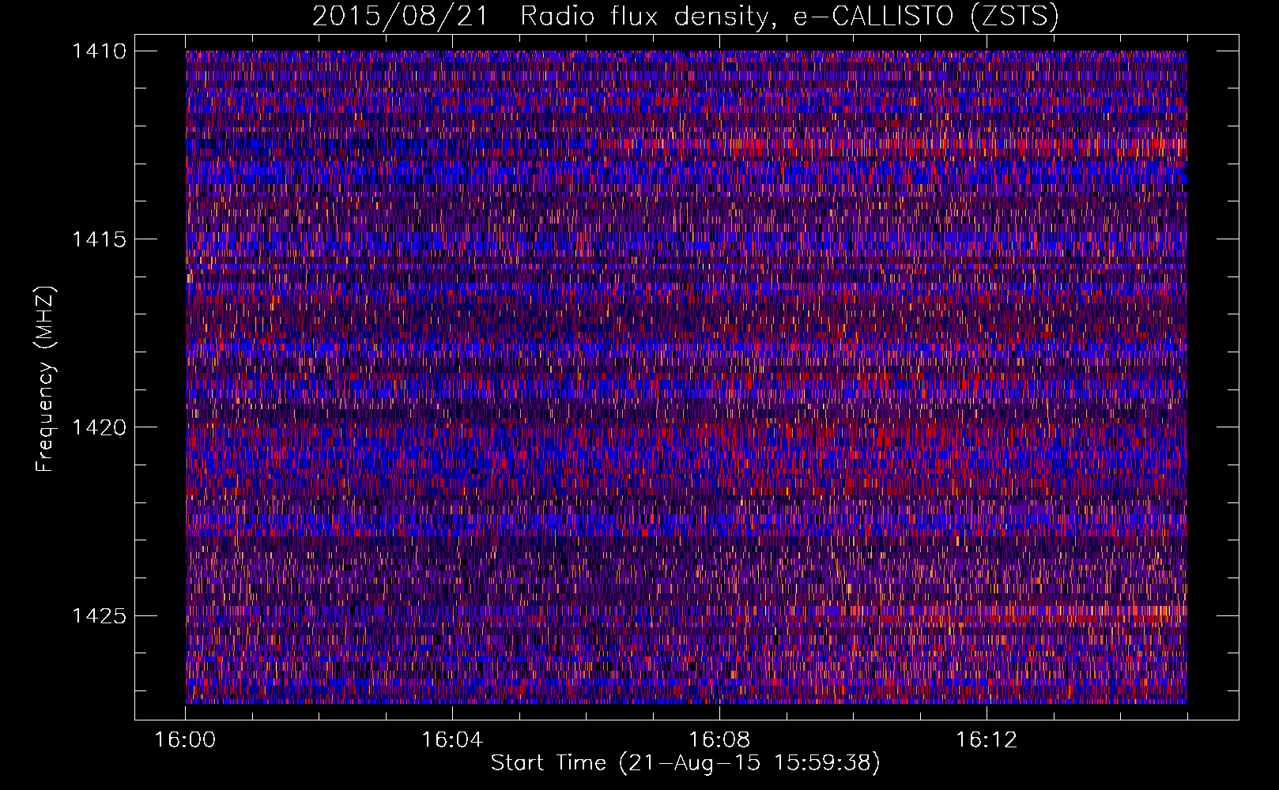This screenshot has width=1279, height=790.
Task: Click the Start Time axis caption
Action: (685, 763)
